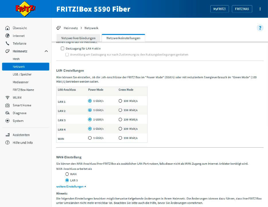Click the System icon
268x207 pixels.
pyautogui.click(x=7, y=121)
